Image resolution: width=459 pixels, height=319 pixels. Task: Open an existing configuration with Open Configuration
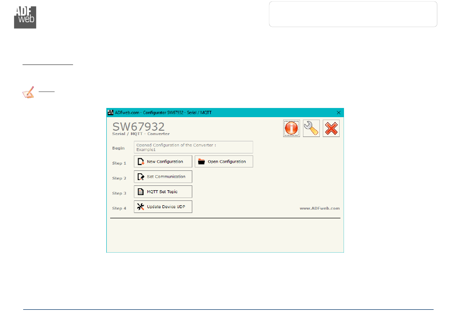(224, 162)
